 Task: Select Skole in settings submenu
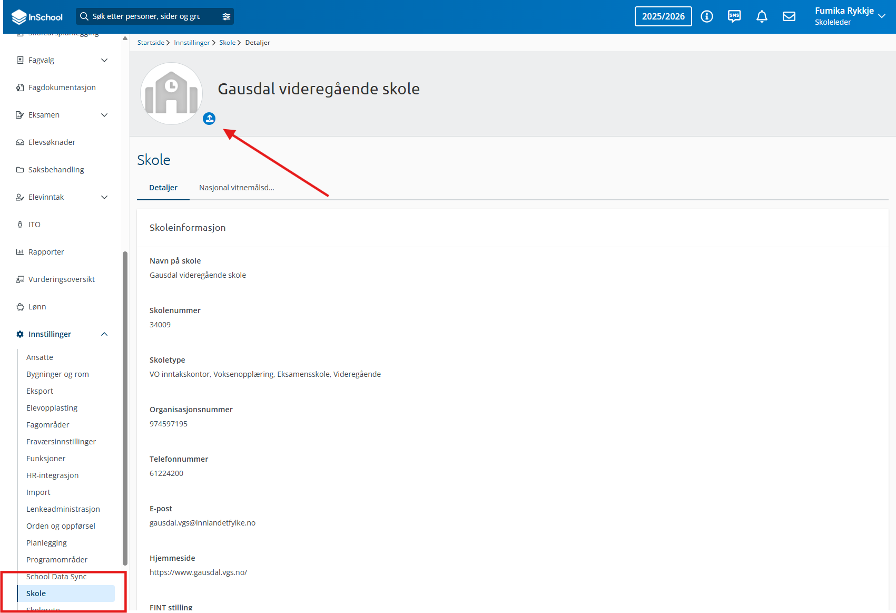point(66,593)
